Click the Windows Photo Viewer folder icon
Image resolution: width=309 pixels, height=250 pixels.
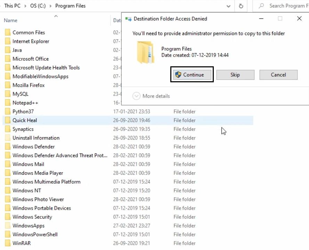pos(8,199)
